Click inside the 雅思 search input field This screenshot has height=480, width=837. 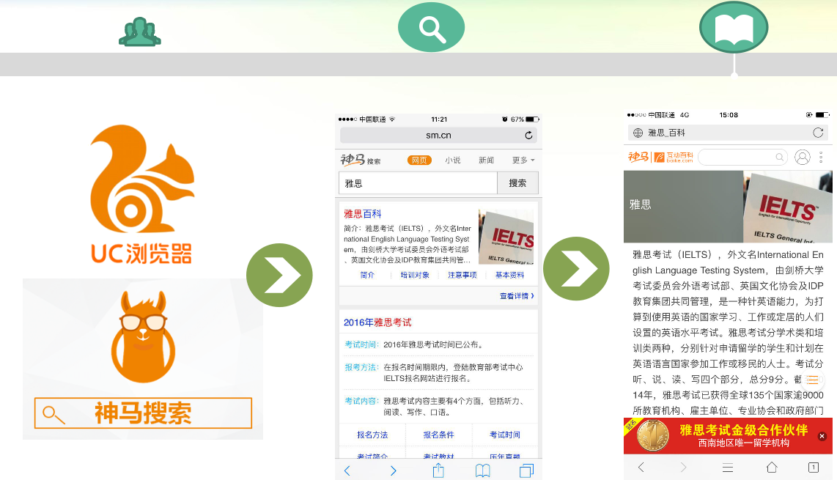418,182
